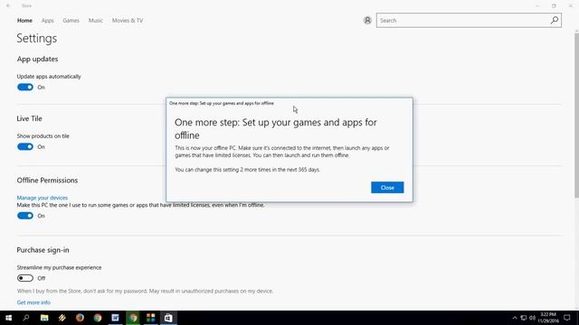579x325 pixels.
Task: Click the Live Tile heading
Action: (29, 118)
